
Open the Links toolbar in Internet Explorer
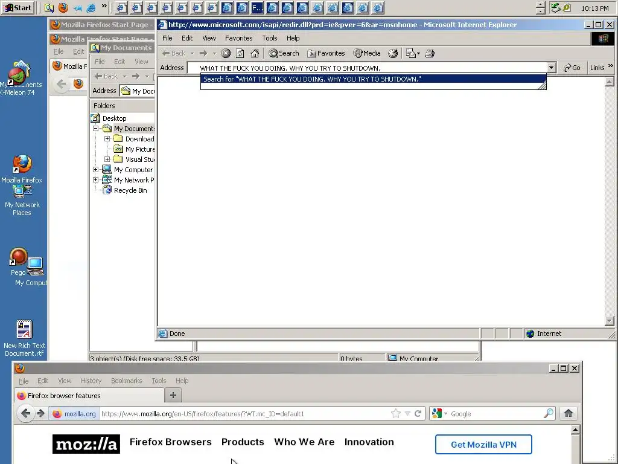pos(602,68)
